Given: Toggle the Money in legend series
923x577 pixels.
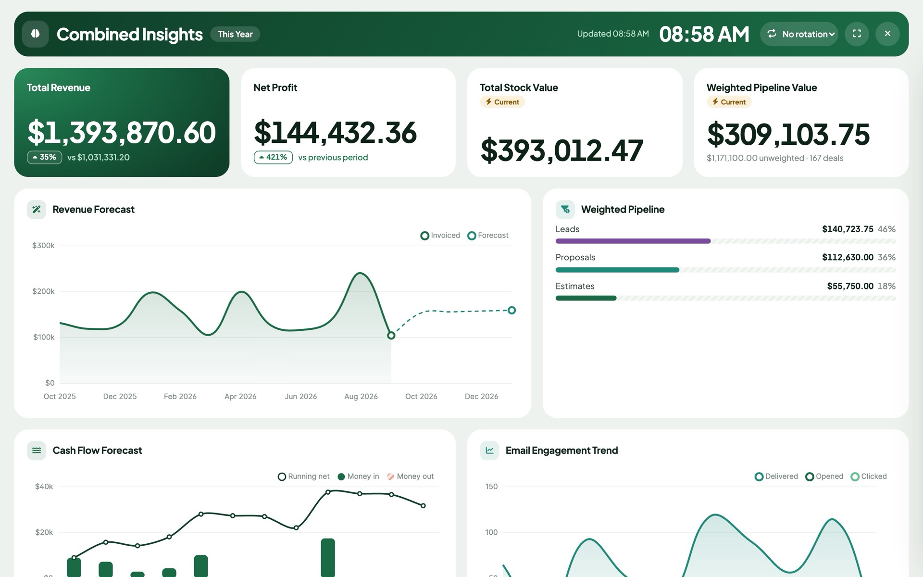Looking at the screenshot, I should tap(358, 477).
